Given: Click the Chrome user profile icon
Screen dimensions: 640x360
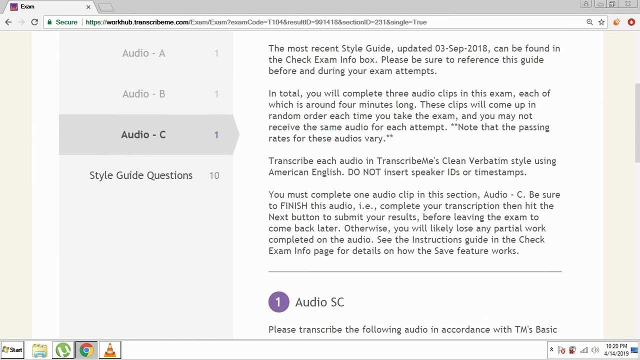Looking at the screenshot, I should 586,4.
